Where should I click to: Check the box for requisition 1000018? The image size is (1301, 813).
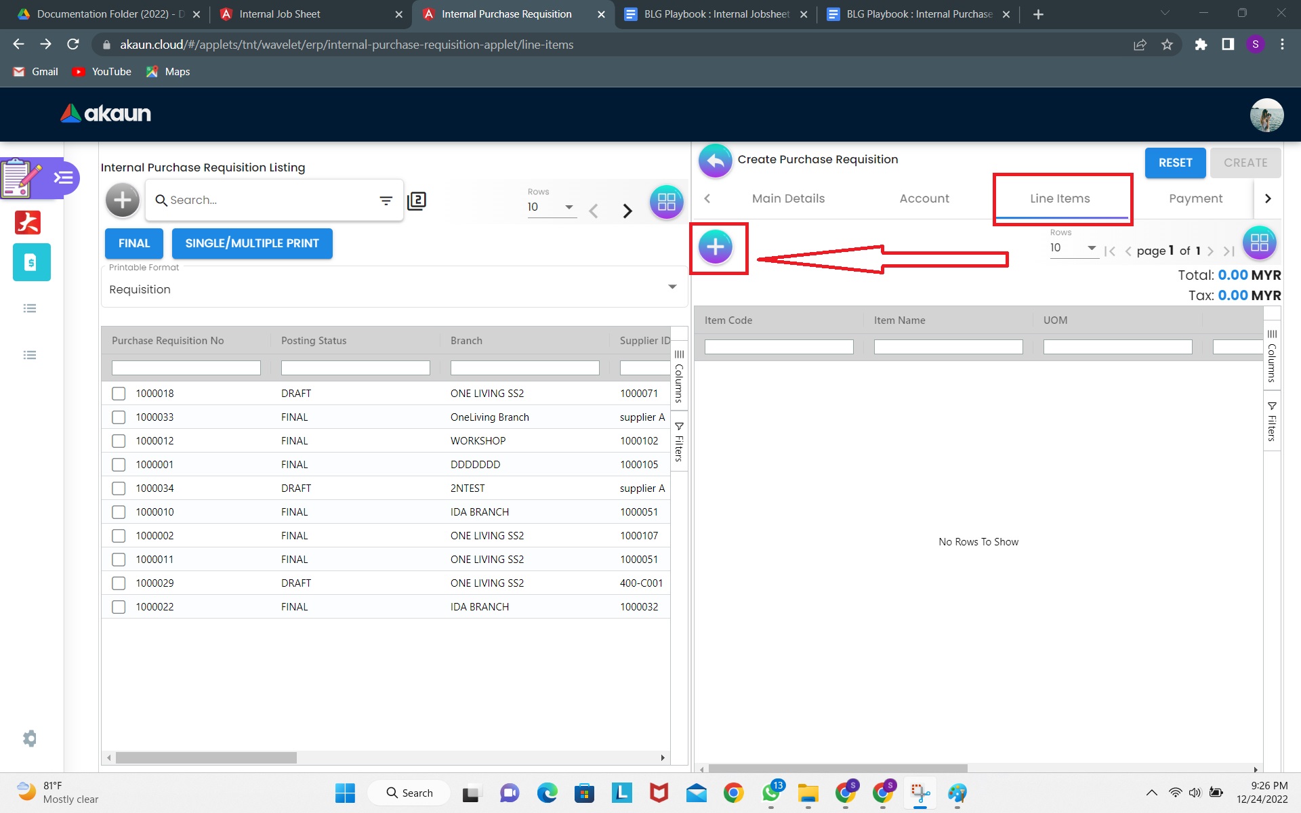click(119, 394)
